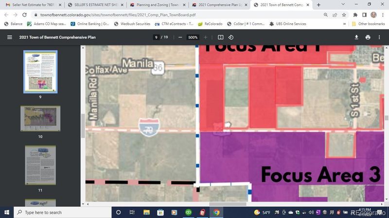Open Chrome's three-dot menu

pos(383,15)
